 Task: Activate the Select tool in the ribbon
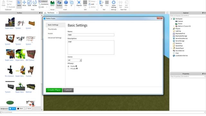pos(19,4)
